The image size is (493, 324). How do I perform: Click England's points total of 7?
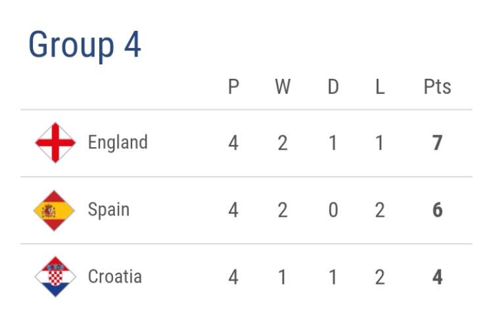click(x=437, y=143)
